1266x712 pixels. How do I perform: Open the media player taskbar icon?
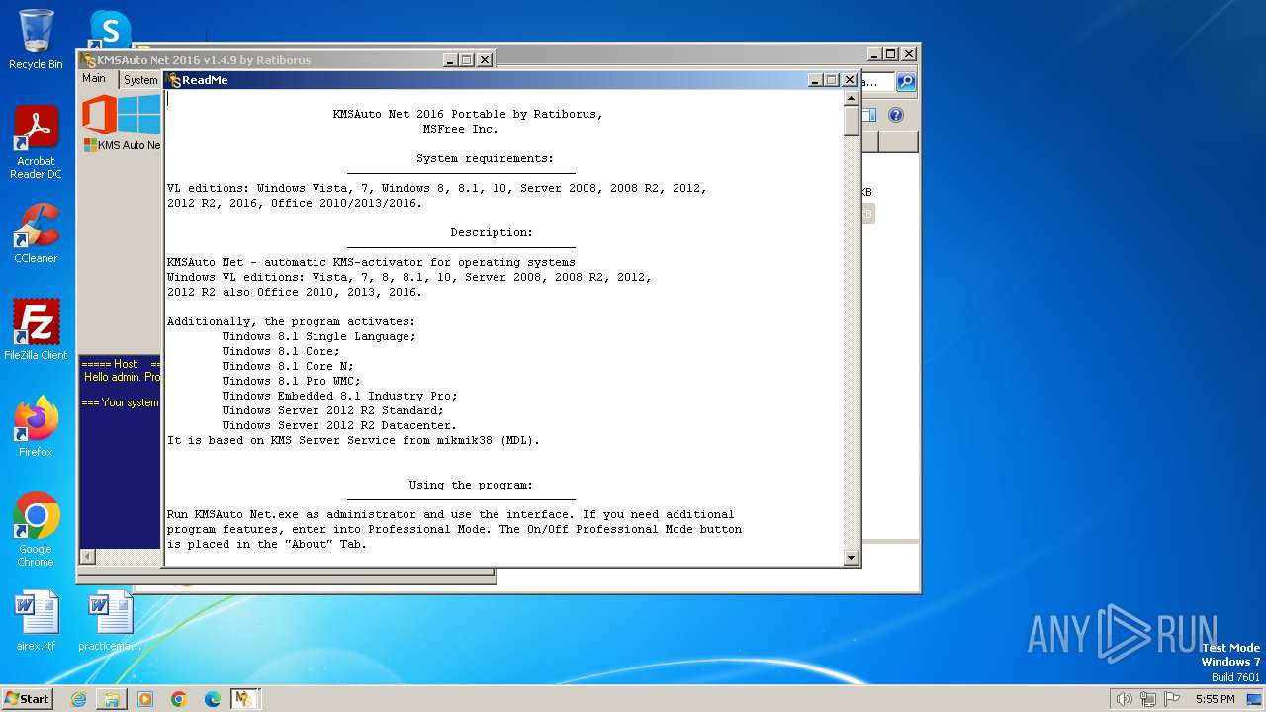[145, 699]
